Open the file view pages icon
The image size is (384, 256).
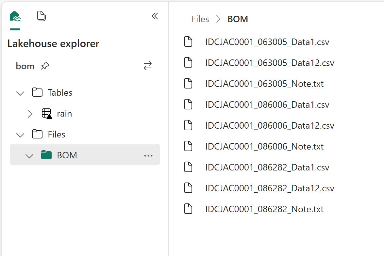click(x=41, y=16)
